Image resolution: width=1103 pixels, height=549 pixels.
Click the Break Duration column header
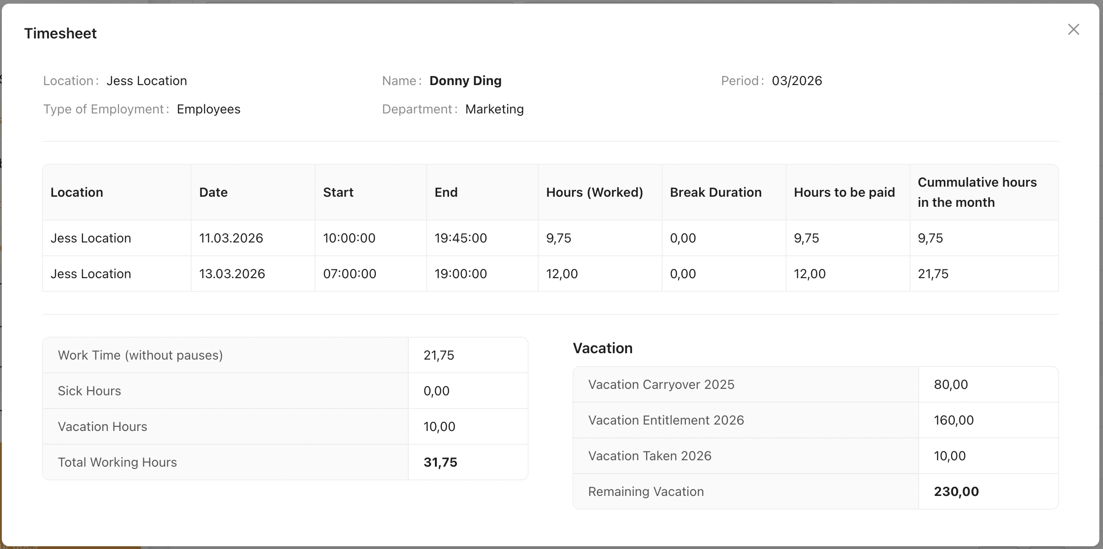point(715,193)
